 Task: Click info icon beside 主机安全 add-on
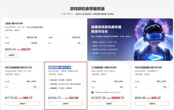[120, 92]
